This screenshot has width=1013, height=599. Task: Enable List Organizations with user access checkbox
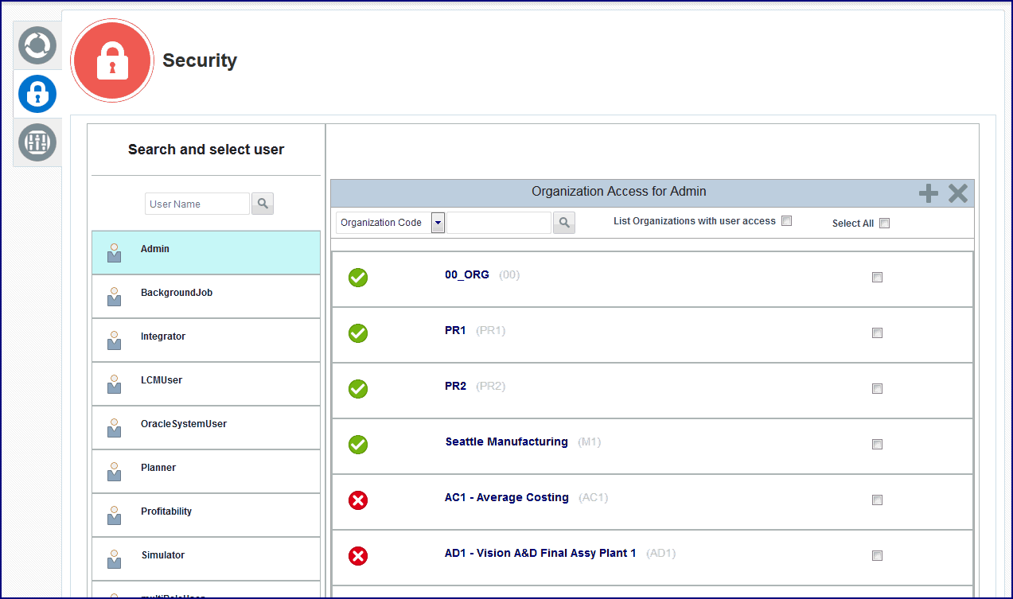point(786,221)
